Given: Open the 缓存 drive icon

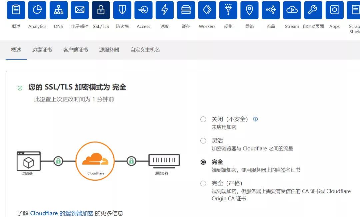Looking at the screenshot, I should (x=186, y=10).
